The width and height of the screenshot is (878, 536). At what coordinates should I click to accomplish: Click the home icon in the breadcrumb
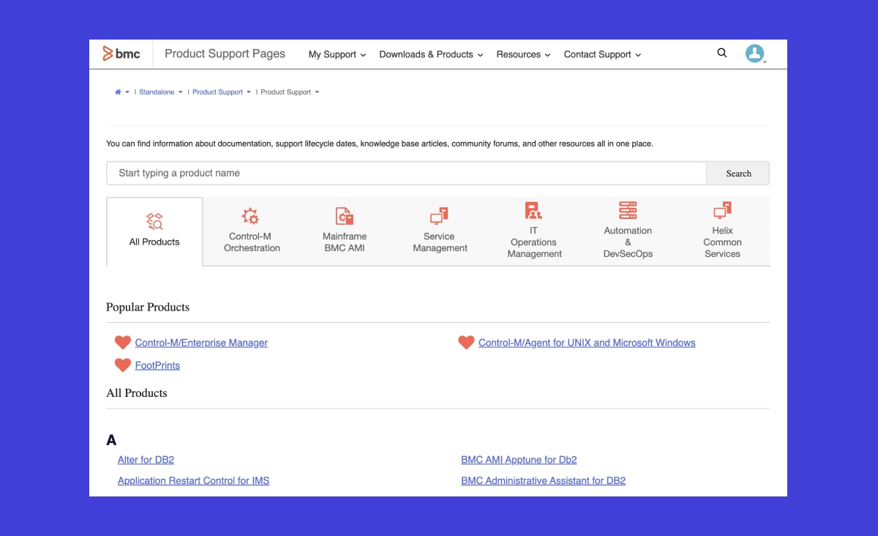click(117, 92)
